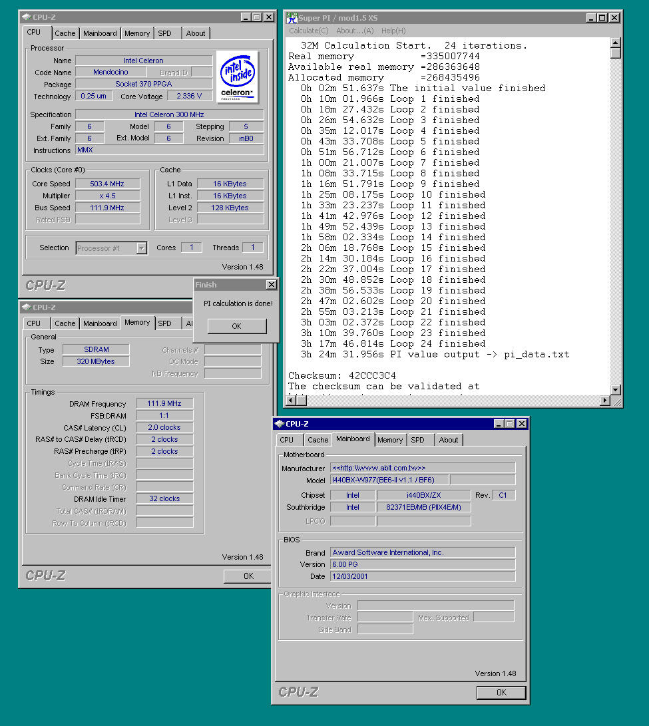Viewport: 649px width, 726px height.
Task: Click the Multiplier x 4.5 field
Action: click(x=107, y=196)
